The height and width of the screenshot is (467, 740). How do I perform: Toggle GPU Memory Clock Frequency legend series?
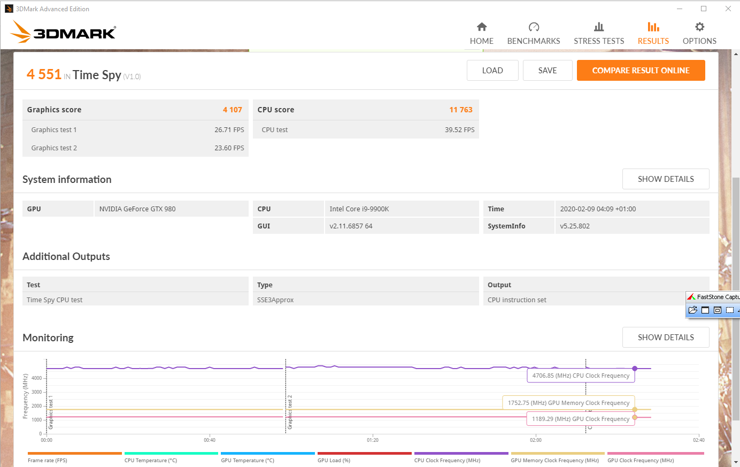pos(558,457)
